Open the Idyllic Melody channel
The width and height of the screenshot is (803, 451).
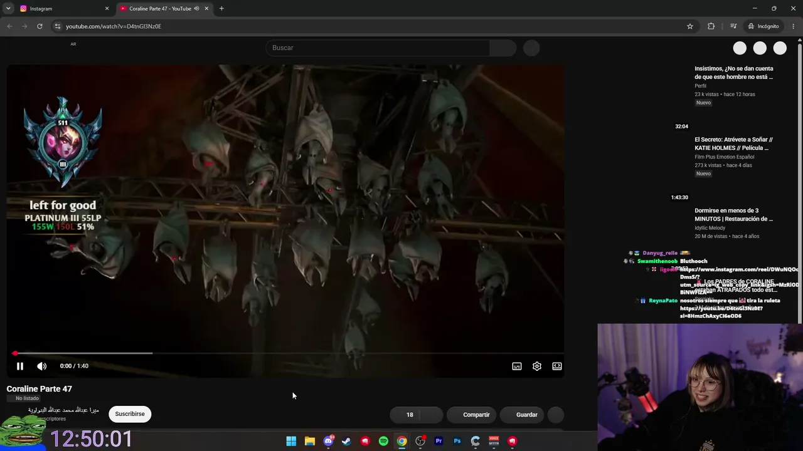coord(711,228)
